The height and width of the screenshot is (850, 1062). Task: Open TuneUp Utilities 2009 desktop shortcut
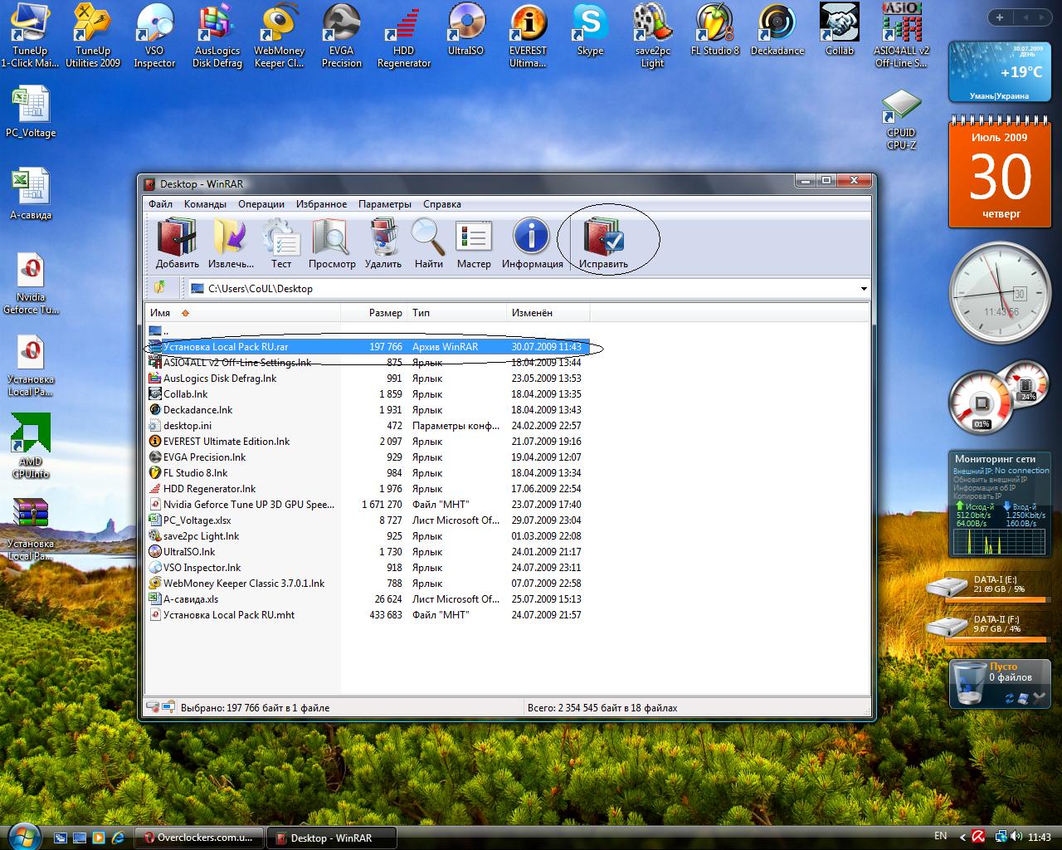[93, 36]
